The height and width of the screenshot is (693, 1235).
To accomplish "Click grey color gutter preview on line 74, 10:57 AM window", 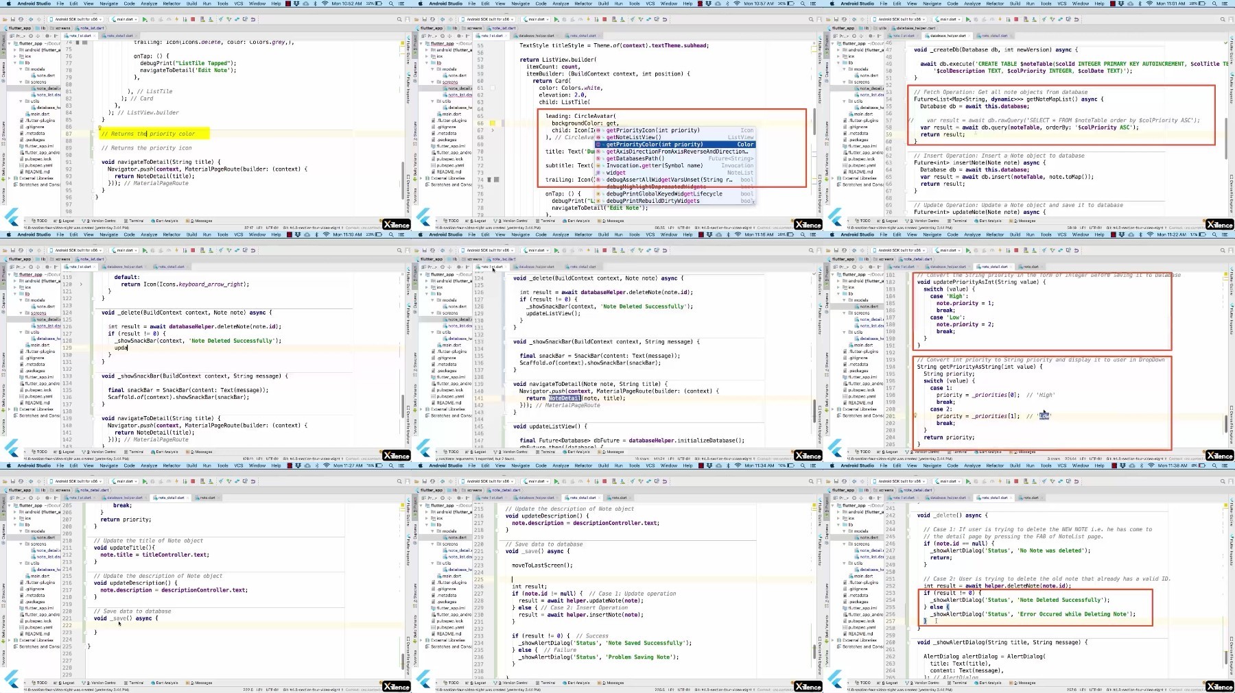I will click(497, 180).
